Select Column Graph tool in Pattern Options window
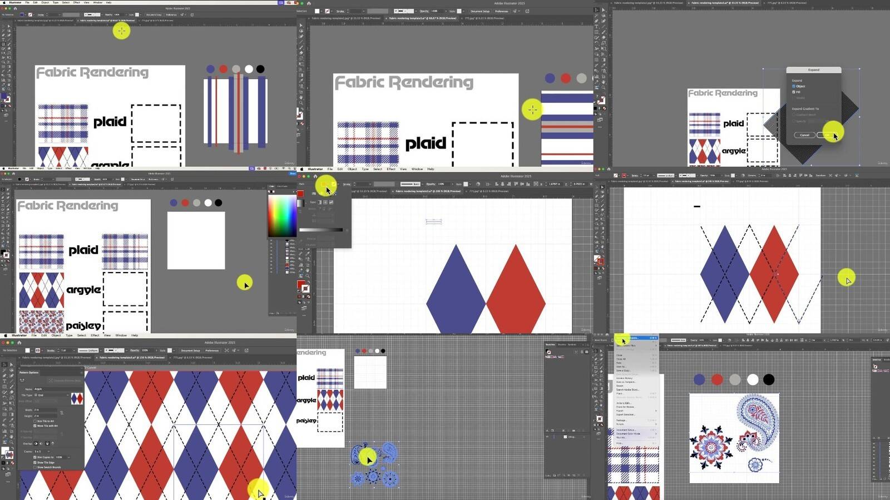This screenshot has width=890, height=500. pyautogui.click(x=4, y=431)
